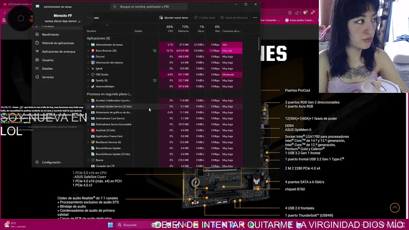Open the Rendimiento page icon in sidebar
This screenshot has width=409, height=230.
pos(37,34)
